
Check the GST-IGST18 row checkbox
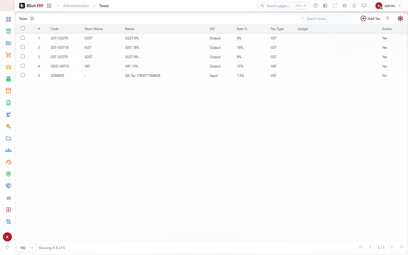tap(23, 47)
